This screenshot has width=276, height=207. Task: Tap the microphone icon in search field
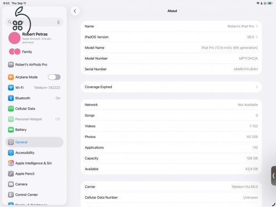coord(59,22)
